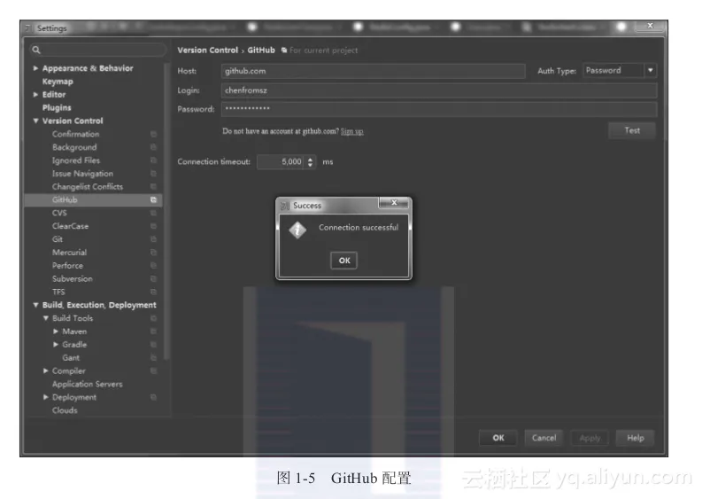The height and width of the screenshot is (499, 702).
Task: Select Application Servers in the tree
Action: pos(88,385)
